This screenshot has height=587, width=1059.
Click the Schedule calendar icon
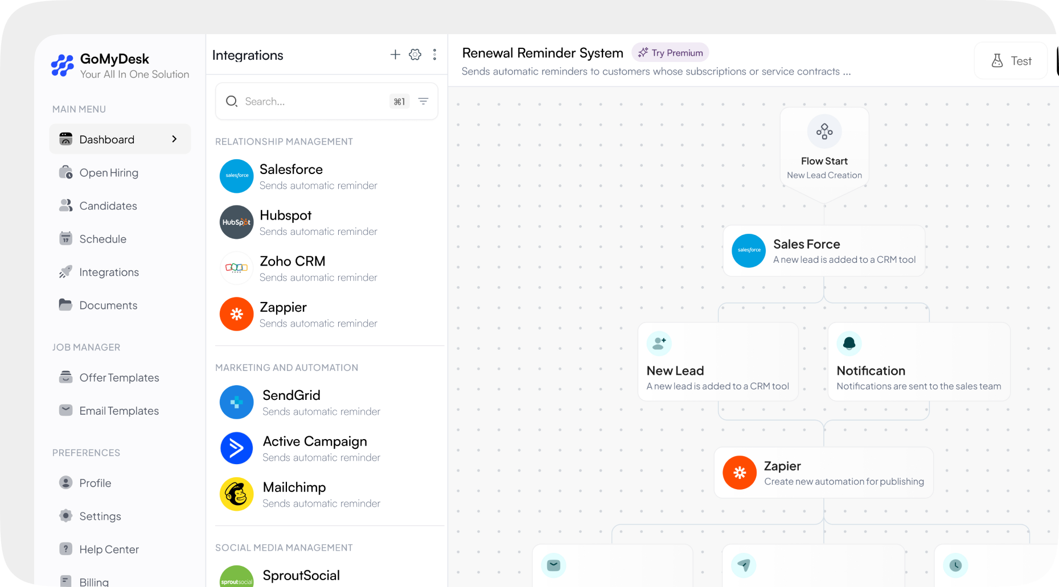(66, 238)
